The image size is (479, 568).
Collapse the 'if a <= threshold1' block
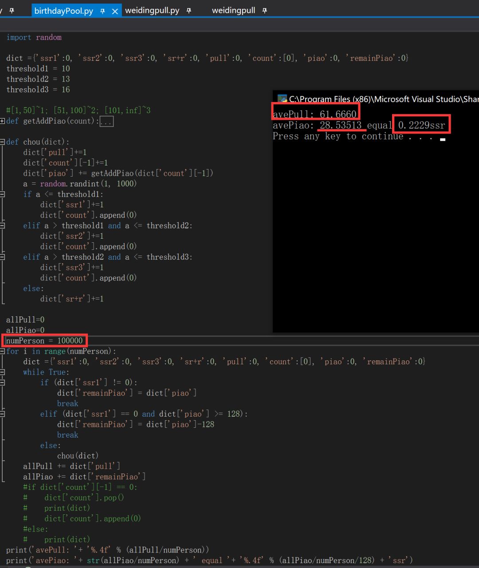click(x=3, y=194)
